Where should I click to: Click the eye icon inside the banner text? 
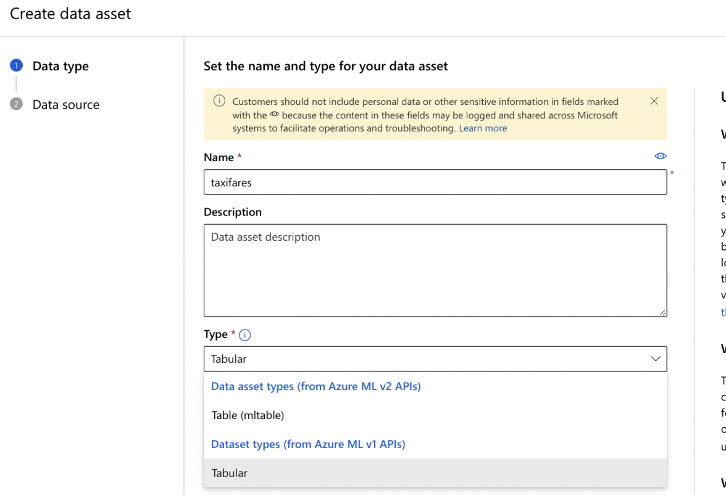point(275,115)
